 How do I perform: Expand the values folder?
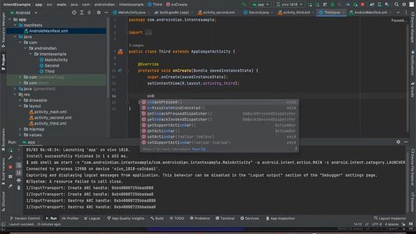(x=20, y=135)
